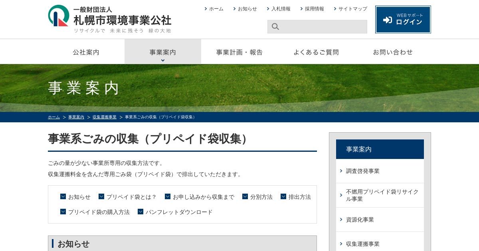Click the search magnifier icon
Image resolution: width=479 pixels, height=251 pixels.
[275, 27]
